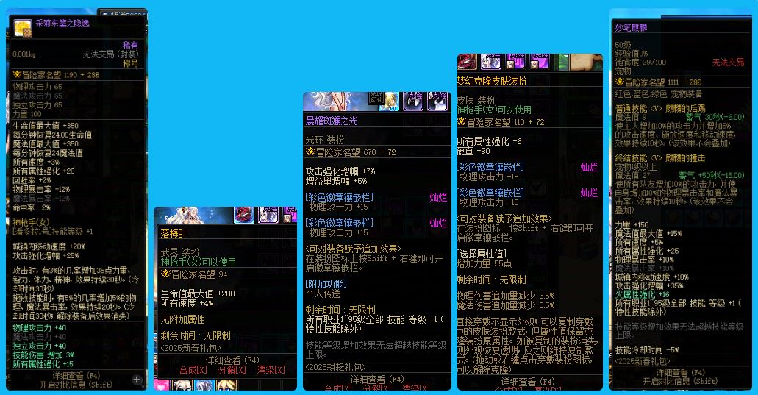Click fame emblem beside 冒险家名望 94
758x395 pixels.
(165, 274)
